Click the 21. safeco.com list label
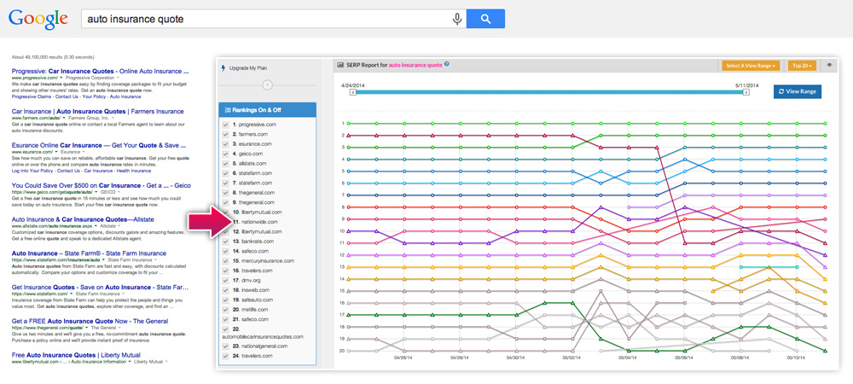The height and width of the screenshot is (384, 853). click(x=250, y=319)
